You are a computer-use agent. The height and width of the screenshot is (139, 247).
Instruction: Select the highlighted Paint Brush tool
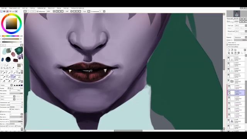point(13,76)
